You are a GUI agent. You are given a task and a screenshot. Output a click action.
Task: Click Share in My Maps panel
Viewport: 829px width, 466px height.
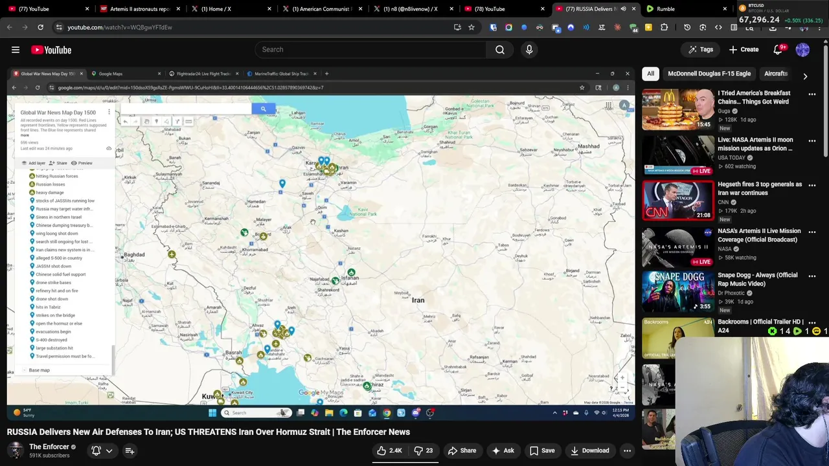58,163
